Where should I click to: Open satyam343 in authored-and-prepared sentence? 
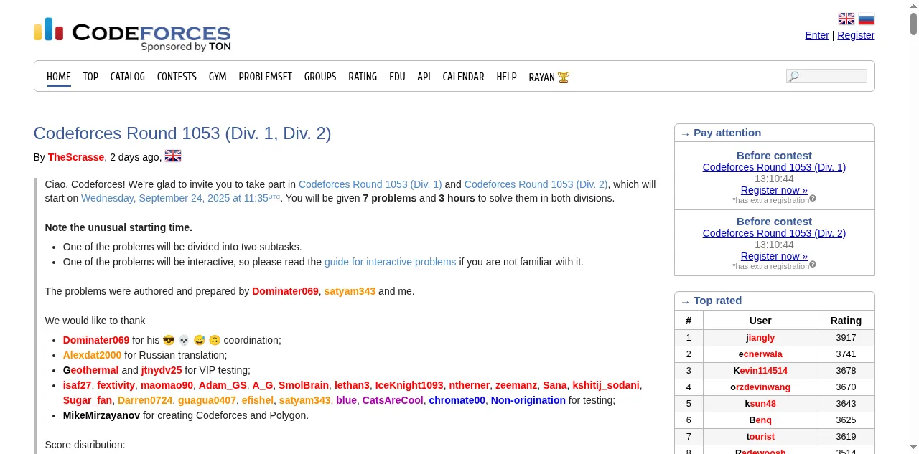350,291
